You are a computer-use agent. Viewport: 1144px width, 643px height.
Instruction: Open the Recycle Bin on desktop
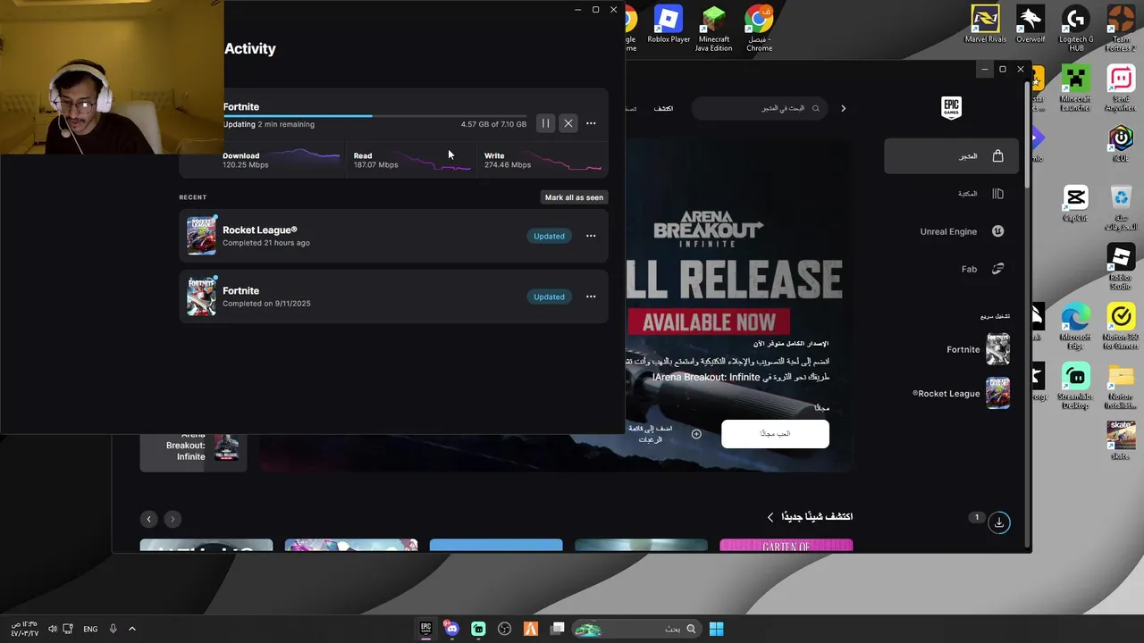(x=1121, y=208)
